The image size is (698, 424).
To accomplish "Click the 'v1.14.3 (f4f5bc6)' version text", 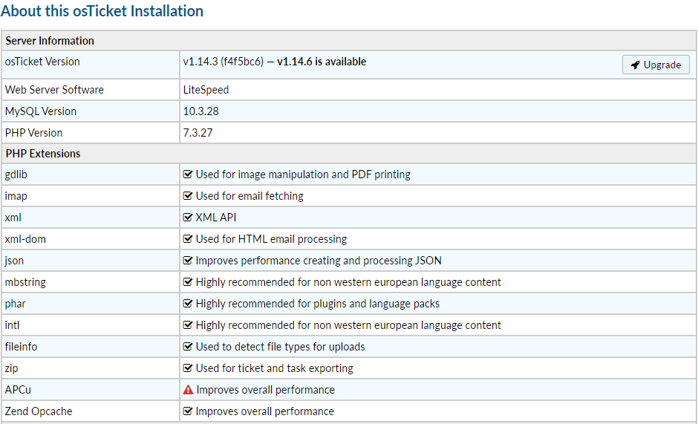I will [224, 62].
